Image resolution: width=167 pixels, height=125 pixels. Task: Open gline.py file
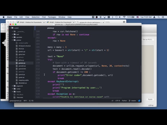(21, 60)
